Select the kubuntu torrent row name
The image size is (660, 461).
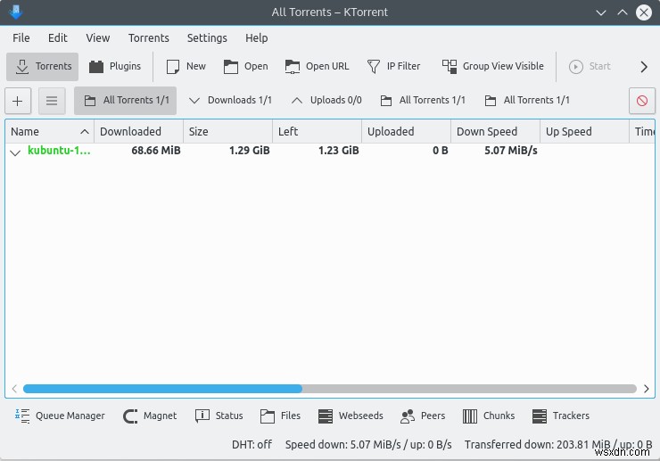(59, 151)
